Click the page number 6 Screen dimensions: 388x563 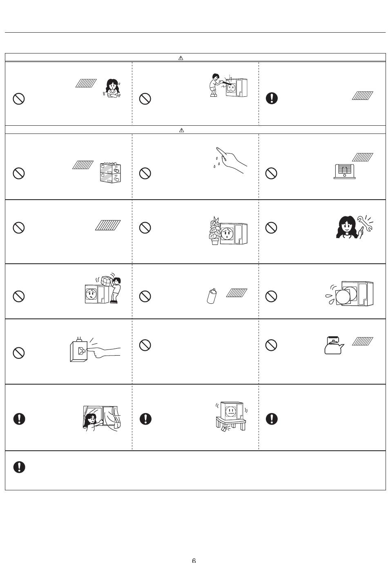click(194, 560)
